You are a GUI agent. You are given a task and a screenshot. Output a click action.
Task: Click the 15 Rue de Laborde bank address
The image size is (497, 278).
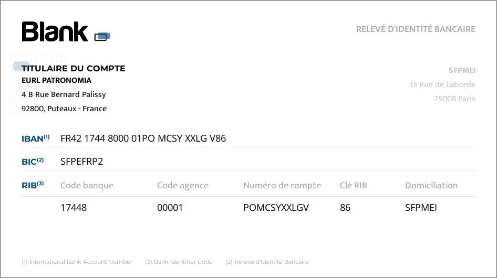(x=442, y=84)
